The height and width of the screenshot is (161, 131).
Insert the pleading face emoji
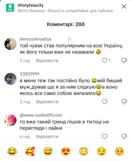[x=119, y=151]
